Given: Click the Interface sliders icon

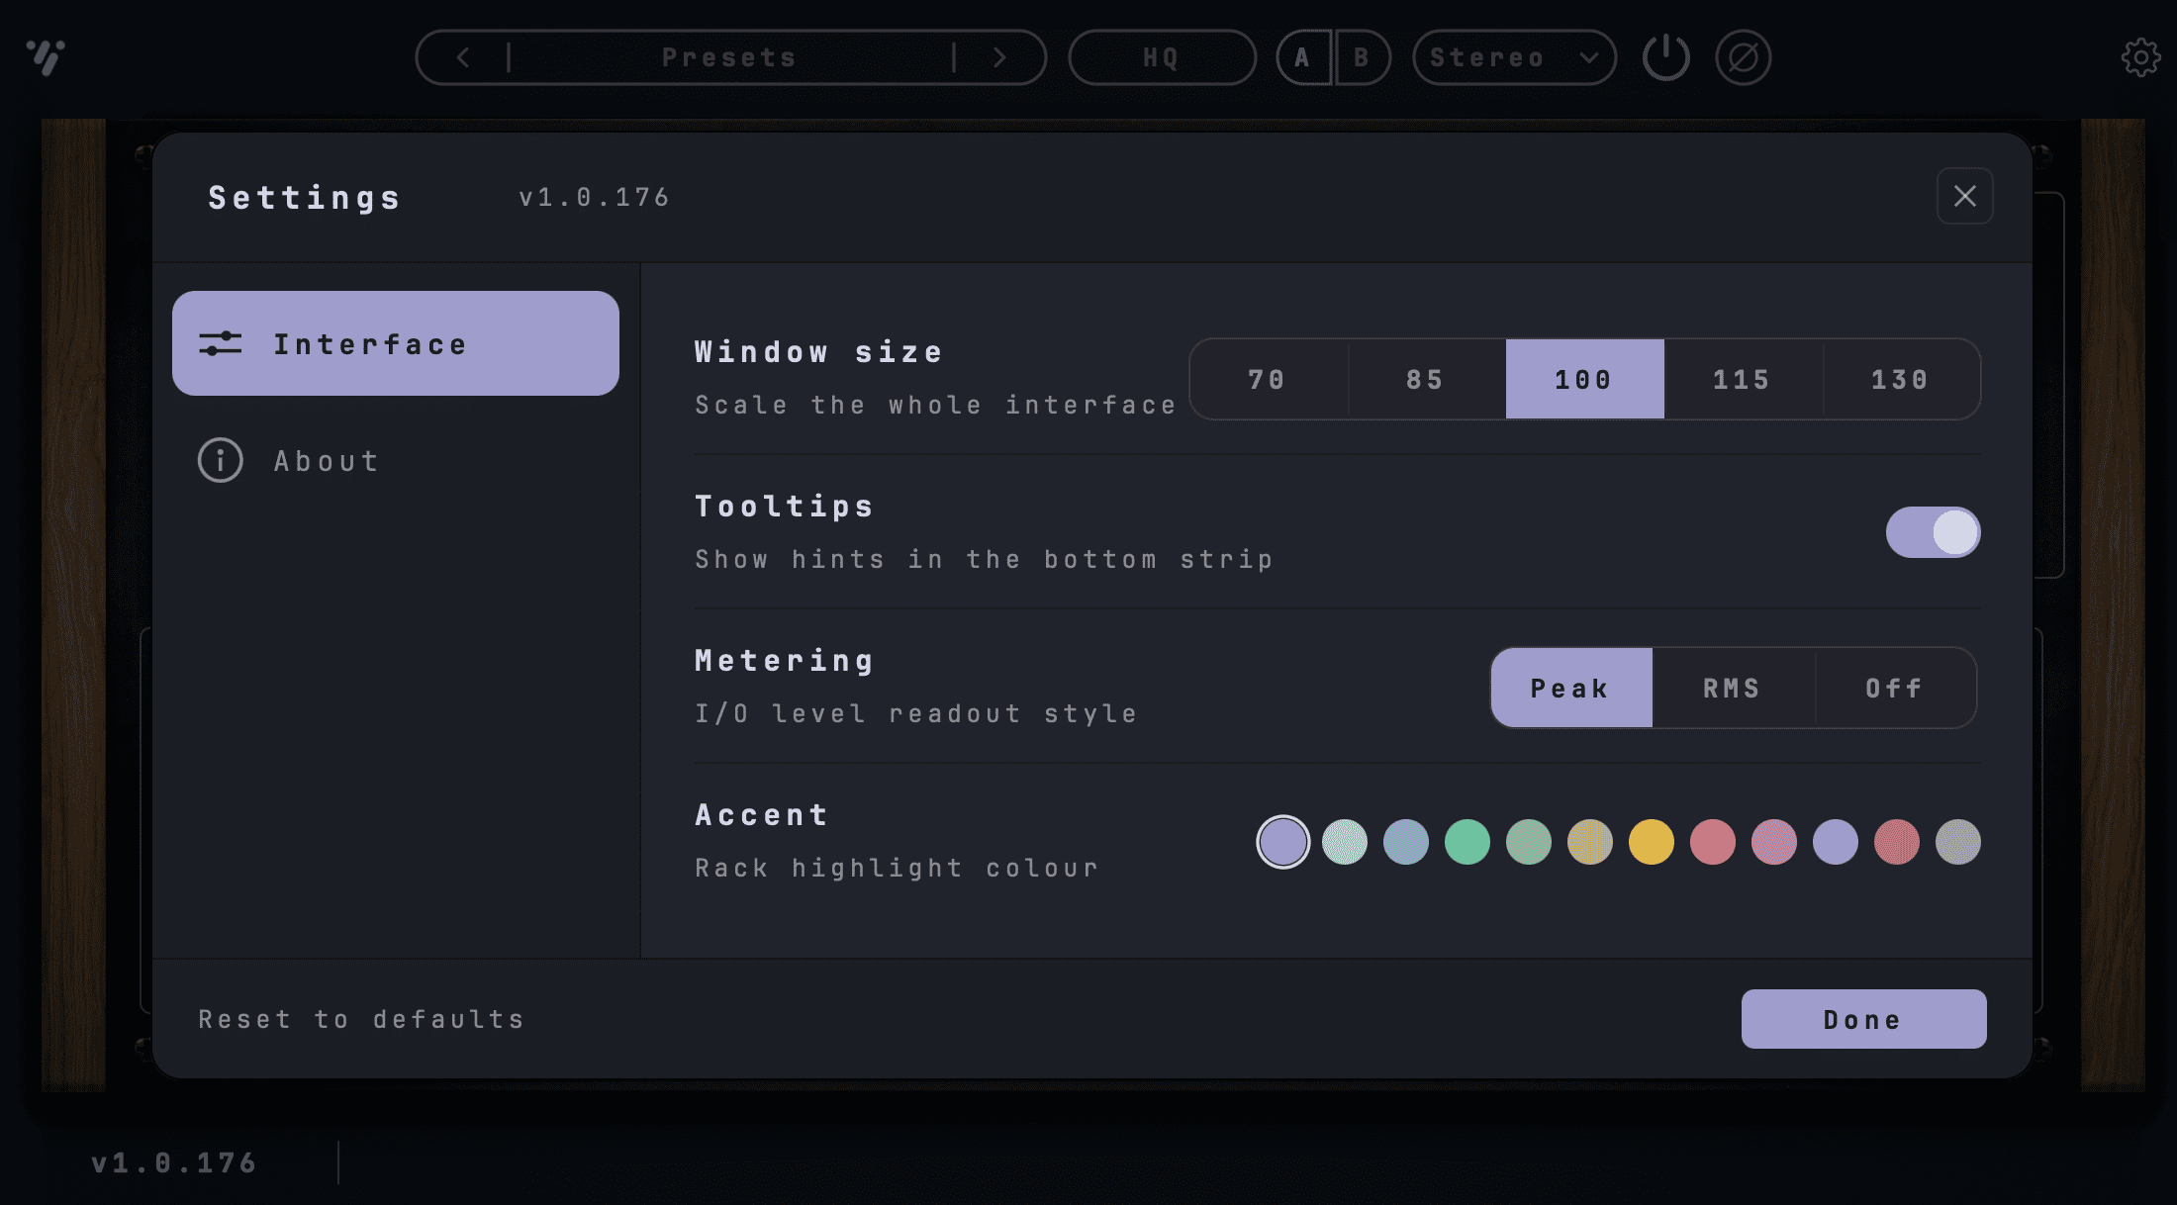Looking at the screenshot, I should [220, 343].
